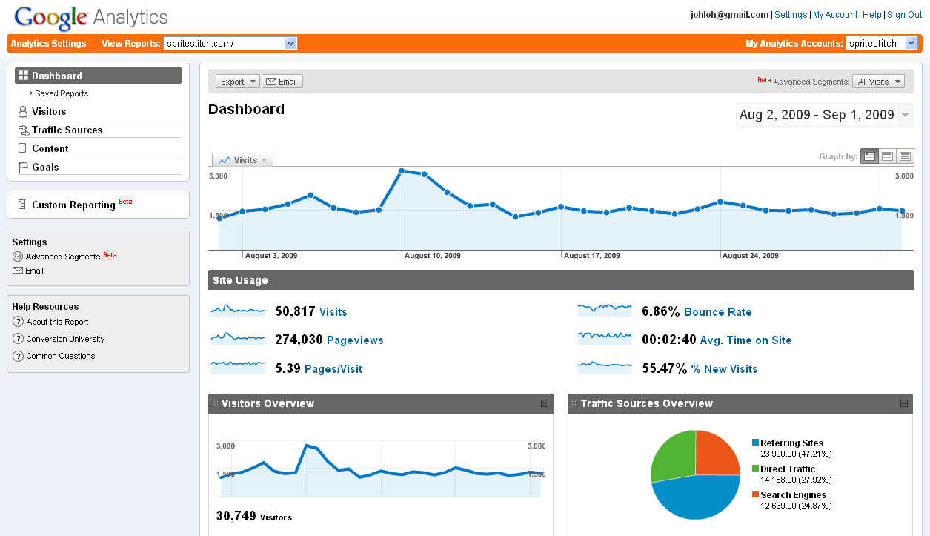Click the Visitors Overview line chart
Viewport: 930px width, 536px height.
(x=381, y=469)
